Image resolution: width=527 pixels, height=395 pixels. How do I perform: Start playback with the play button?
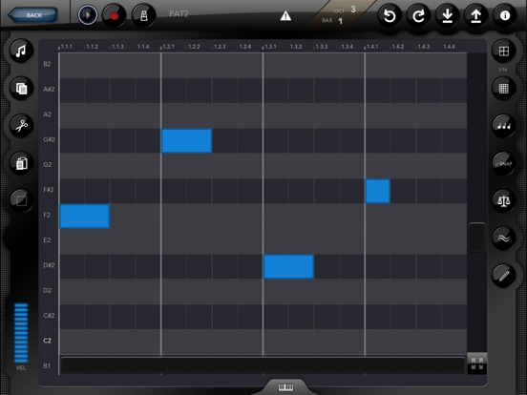[88, 15]
